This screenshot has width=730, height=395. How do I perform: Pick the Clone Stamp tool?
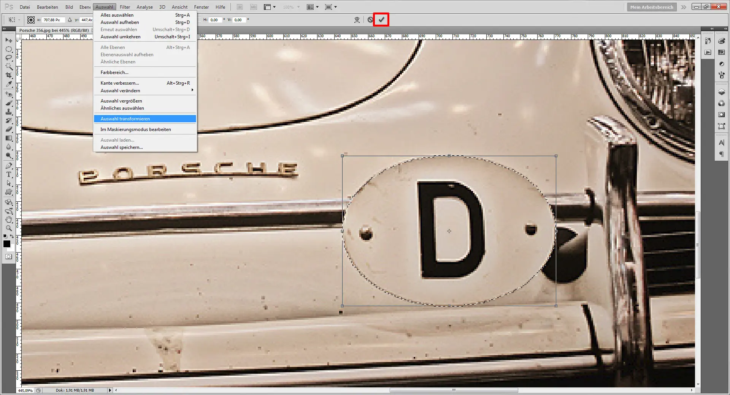tap(8, 112)
